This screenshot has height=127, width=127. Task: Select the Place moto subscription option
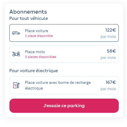point(64,54)
